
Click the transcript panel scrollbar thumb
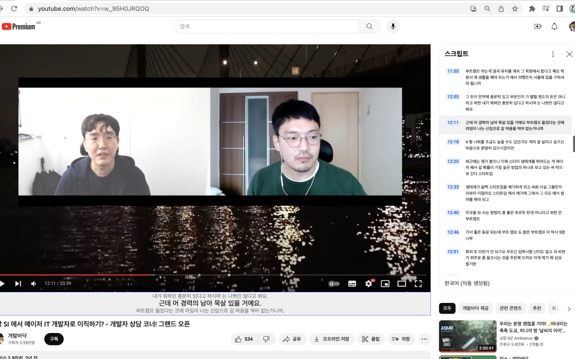pyautogui.click(x=574, y=144)
